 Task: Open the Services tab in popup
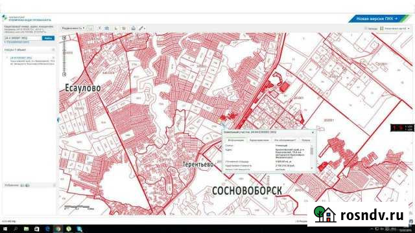click(x=305, y=140)
